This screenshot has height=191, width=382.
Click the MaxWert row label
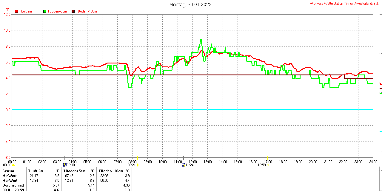10,181
